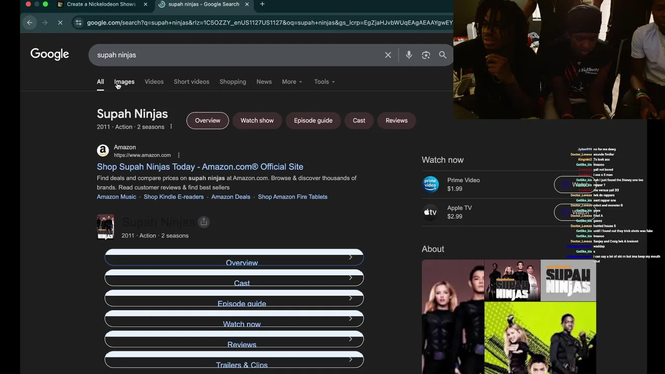Open the green background cast image
665x374 pixels.
(540, 338)
